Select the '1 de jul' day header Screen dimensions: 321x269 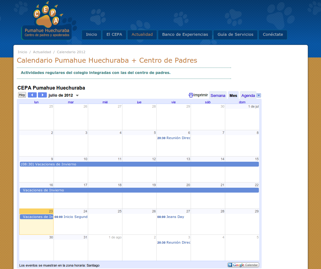point(253,107)
